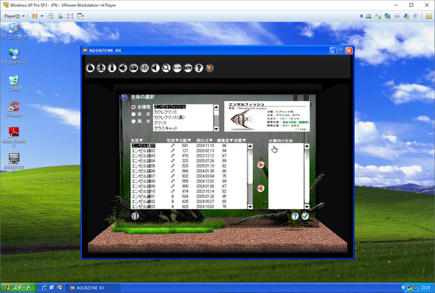Open Adobe Reader desktop icon

pyautogui.click(x=14, y=136)
